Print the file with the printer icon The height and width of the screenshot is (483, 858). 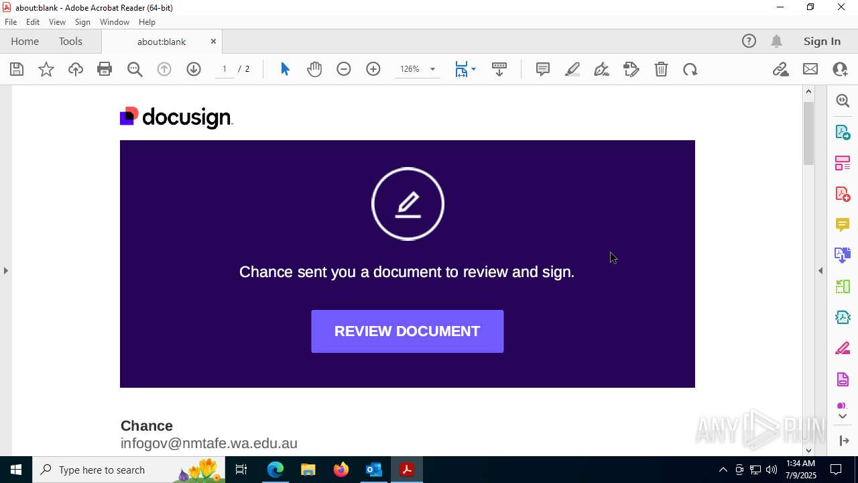pos(105,69)
